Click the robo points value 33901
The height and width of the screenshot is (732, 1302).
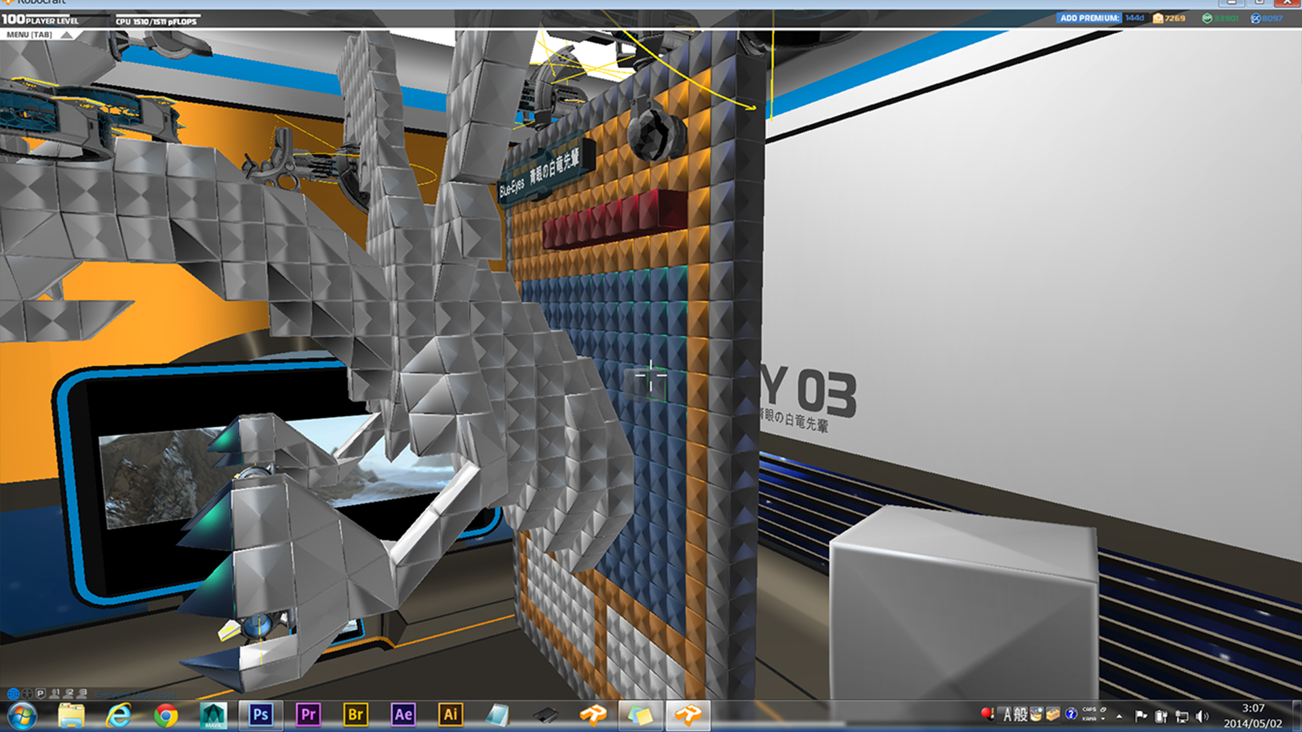click(1226, 18)
